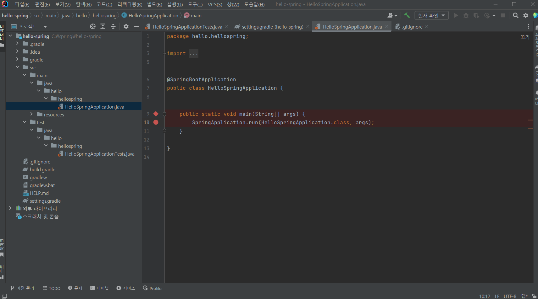Click the reader mode 끄기 label in editor

[525, 37]
